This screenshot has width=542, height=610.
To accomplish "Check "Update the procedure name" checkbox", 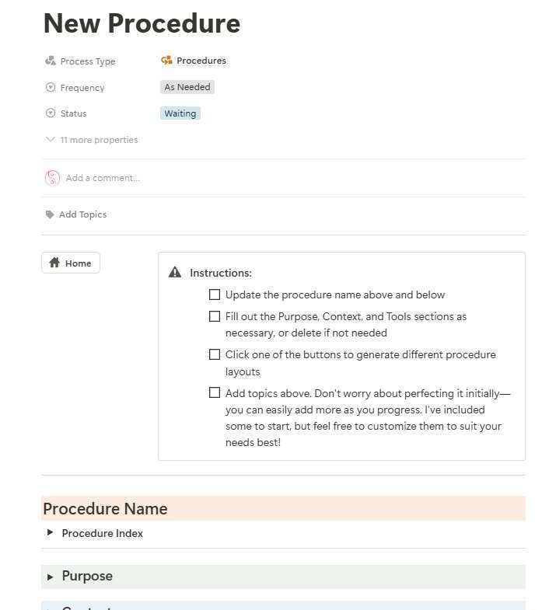I will point(215,295).
